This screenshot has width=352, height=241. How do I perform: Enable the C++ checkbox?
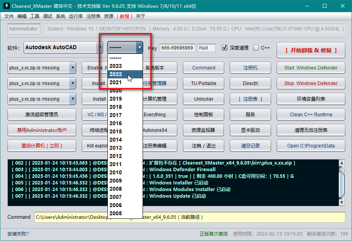pyautogui.click(x=256, y=48)
